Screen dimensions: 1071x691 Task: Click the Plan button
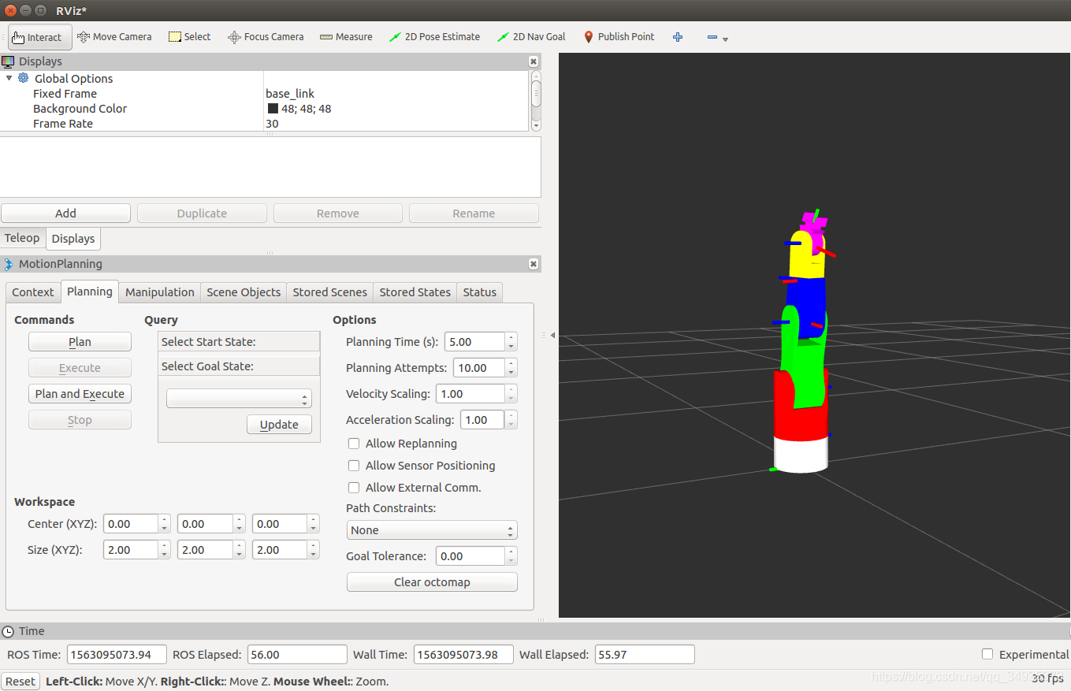coord(80,342)
